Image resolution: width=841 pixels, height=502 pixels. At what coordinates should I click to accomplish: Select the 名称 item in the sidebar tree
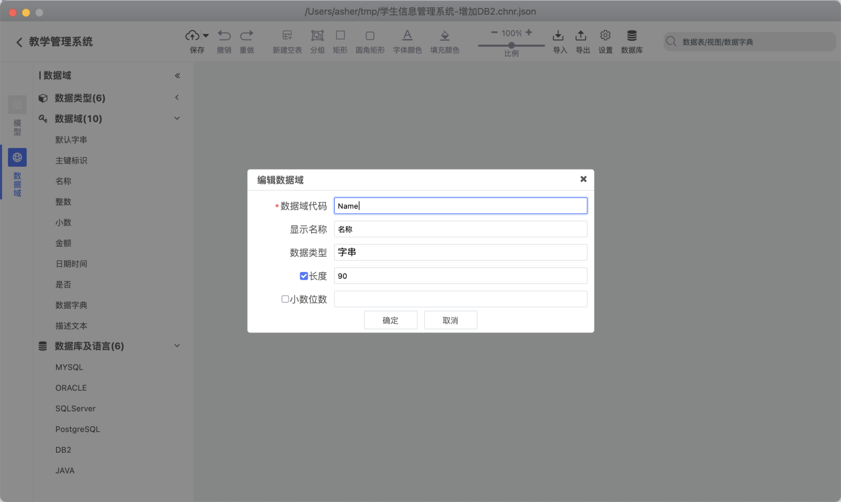coord(63,181)
